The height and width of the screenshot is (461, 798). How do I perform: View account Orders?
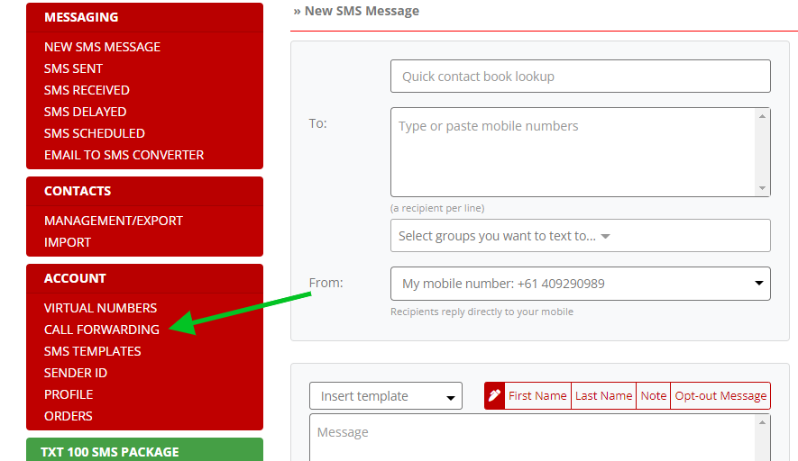tap(69, 416)
